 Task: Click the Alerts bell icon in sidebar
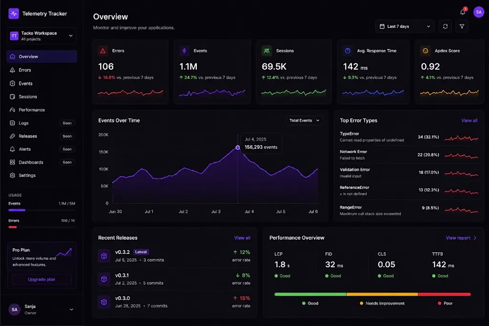click(x=12, y=149)
